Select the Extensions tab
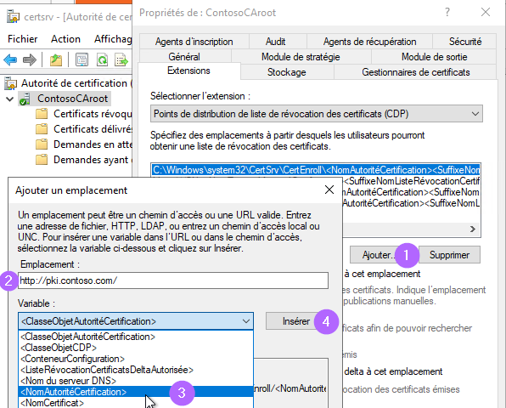The image size is (506, 408). pos(188,71)
